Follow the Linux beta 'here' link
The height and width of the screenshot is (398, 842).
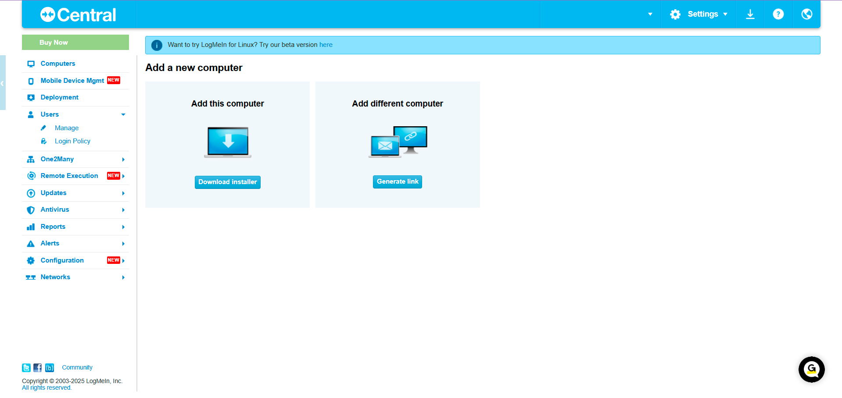coord(326,45)
